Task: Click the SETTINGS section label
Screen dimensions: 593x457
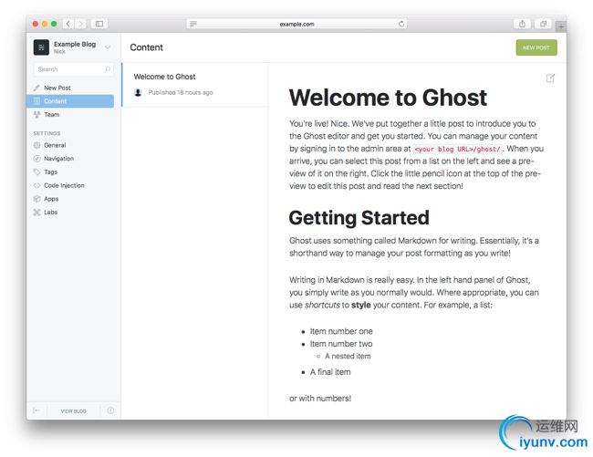Action: pyautogui.click(x=47, y=133)
